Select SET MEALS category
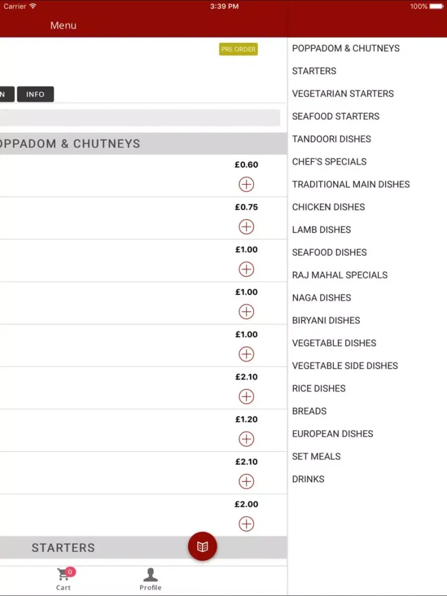 tap(316, 456)
